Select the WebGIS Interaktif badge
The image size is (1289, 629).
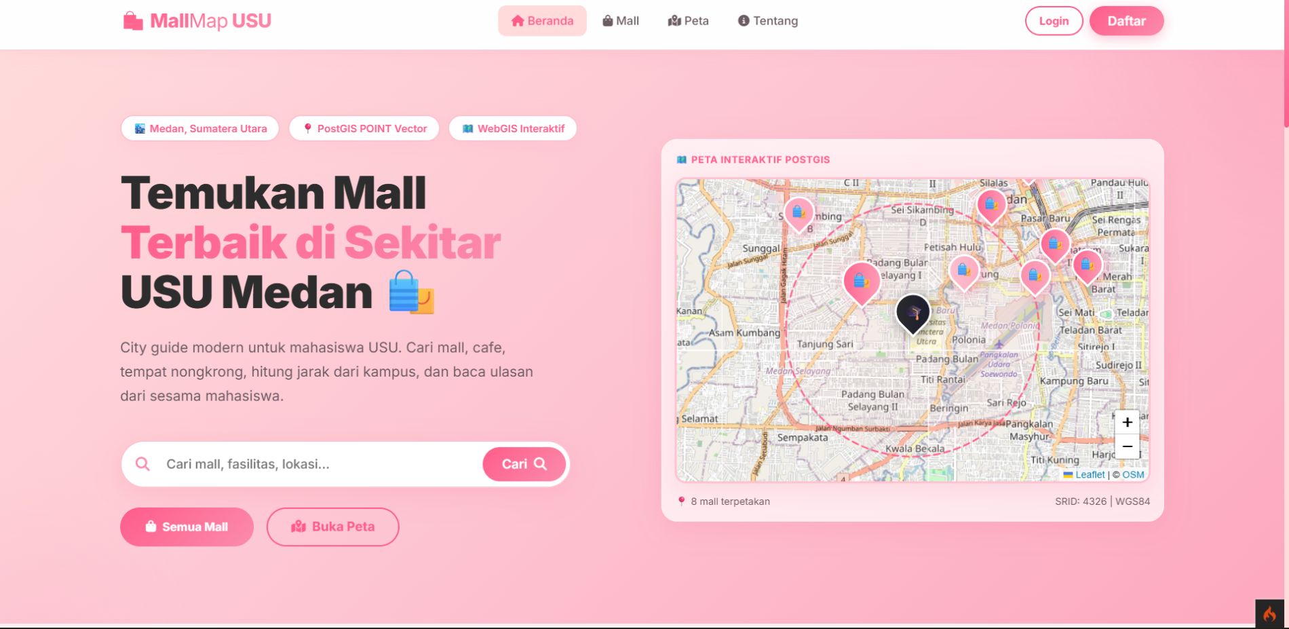(x=513, y=128)
